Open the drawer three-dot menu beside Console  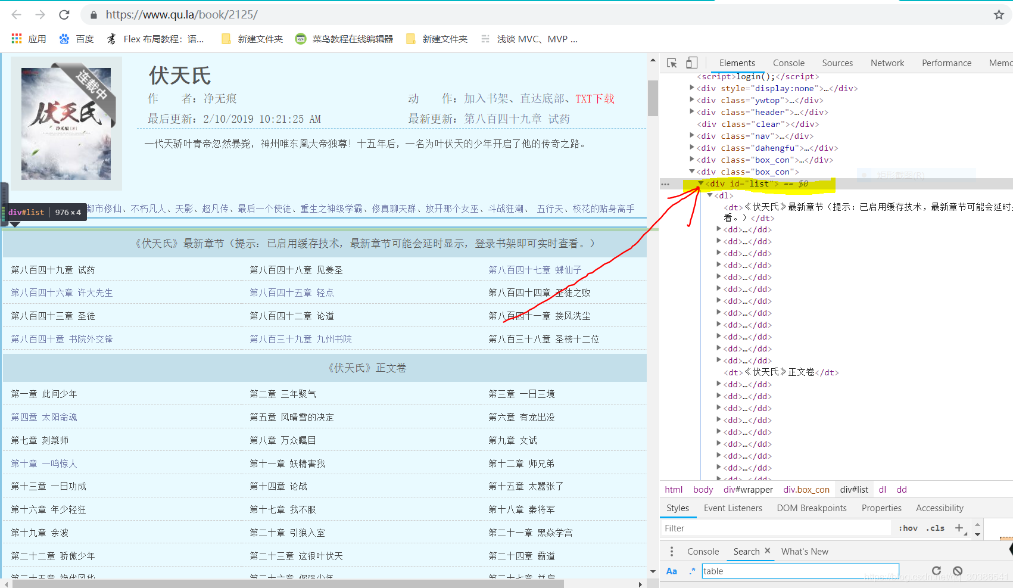click(672, 552)
